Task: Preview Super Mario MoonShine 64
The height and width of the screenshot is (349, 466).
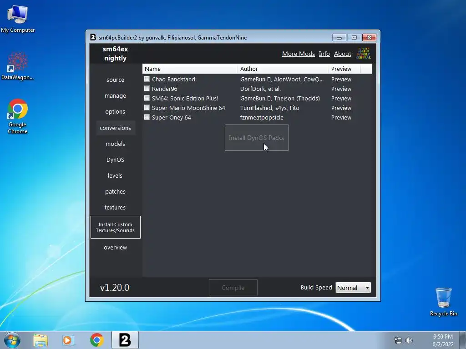Action: (341, 108)
